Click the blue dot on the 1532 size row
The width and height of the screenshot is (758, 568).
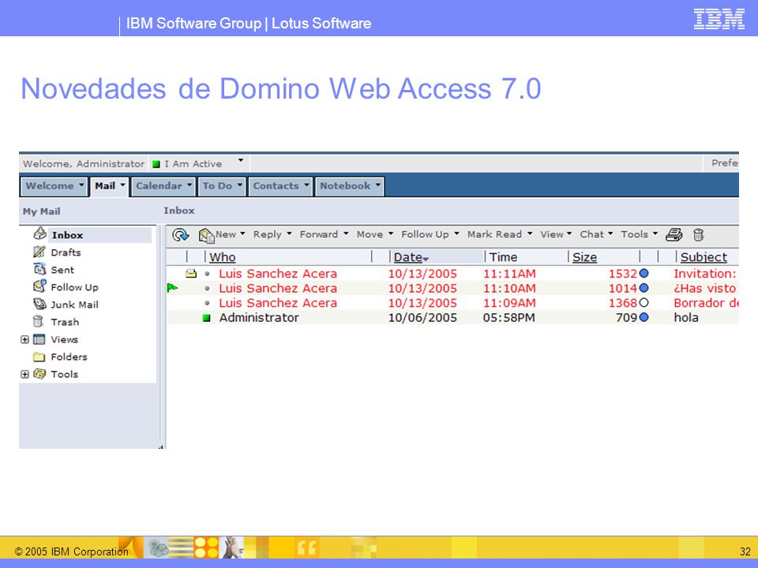coord(644,274)
